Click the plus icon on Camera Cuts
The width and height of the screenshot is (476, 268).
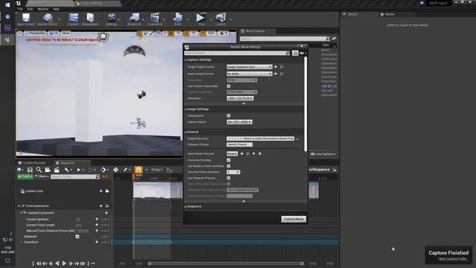coord(101,191)
